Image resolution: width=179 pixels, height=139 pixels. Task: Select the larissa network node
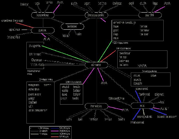point(72,26)
